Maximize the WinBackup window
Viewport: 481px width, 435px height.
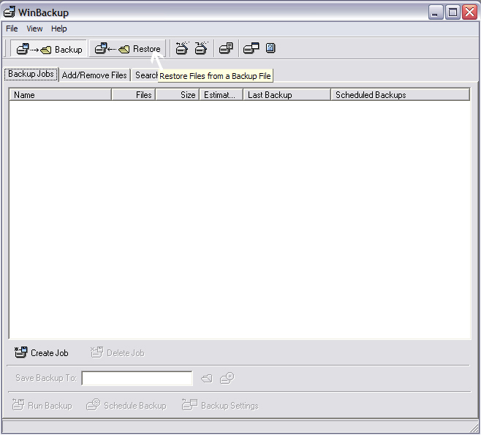(x=452, y=12)
